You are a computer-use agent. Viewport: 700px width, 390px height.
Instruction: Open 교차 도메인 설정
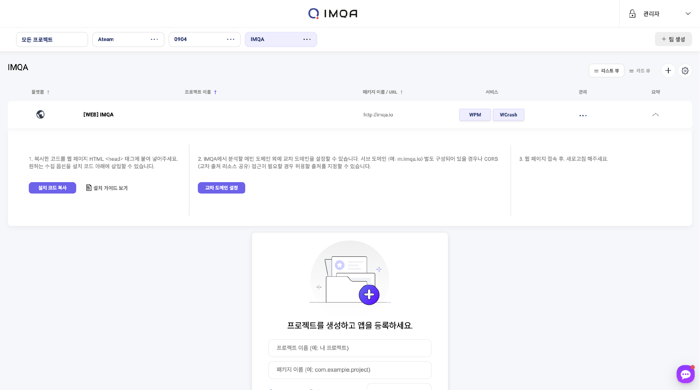(x=221, y=188)
